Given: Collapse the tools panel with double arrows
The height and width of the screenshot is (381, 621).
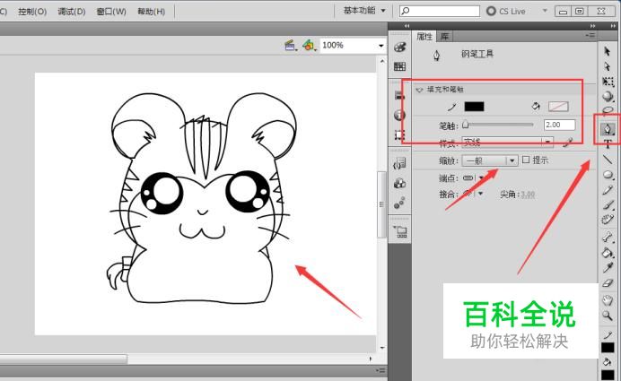Looking at the screenshot, I should tap(613, 26).
